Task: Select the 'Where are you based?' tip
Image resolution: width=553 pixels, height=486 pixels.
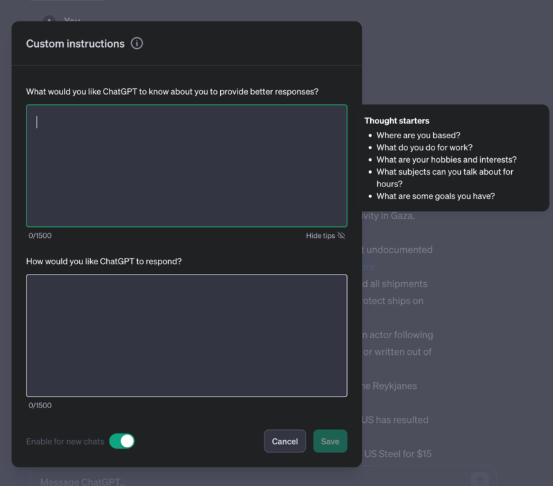Action: pos(418,135)
